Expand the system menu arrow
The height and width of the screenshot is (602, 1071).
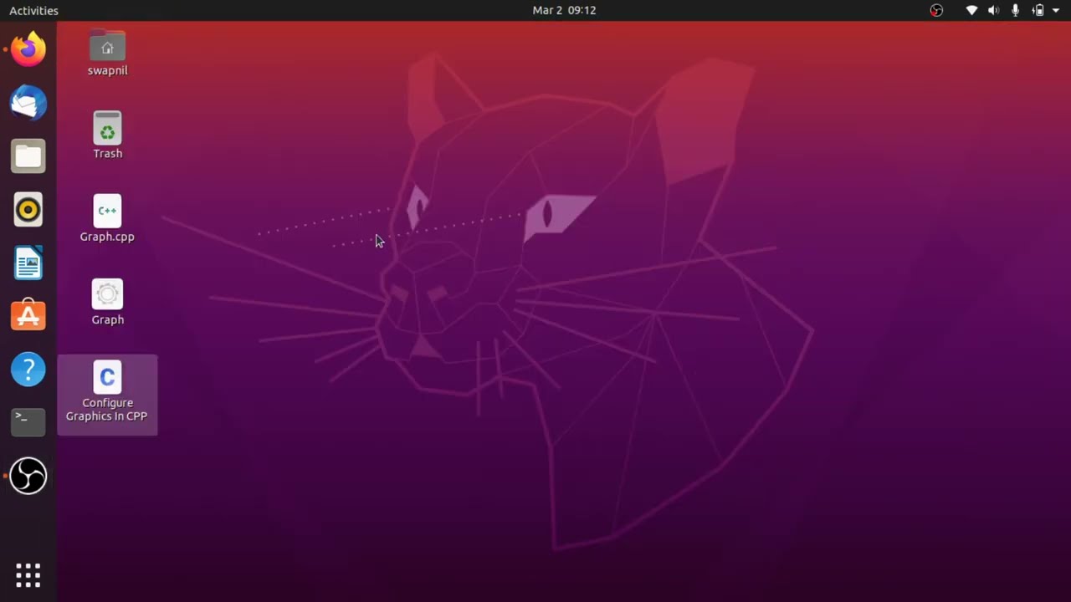coord(1056,11)
